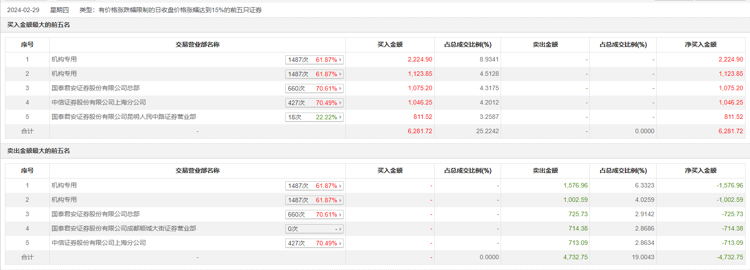Click 交易营业部名称 header in buy table
Screen dimensions: 750x270
(x=197, y=45)
